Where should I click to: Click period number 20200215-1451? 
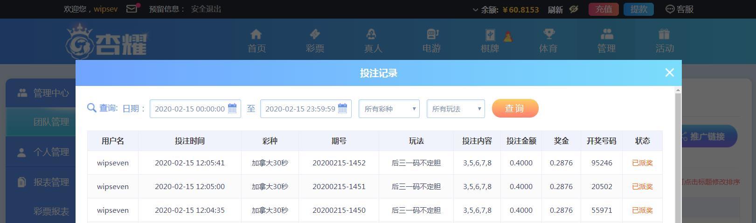point(339,187)
